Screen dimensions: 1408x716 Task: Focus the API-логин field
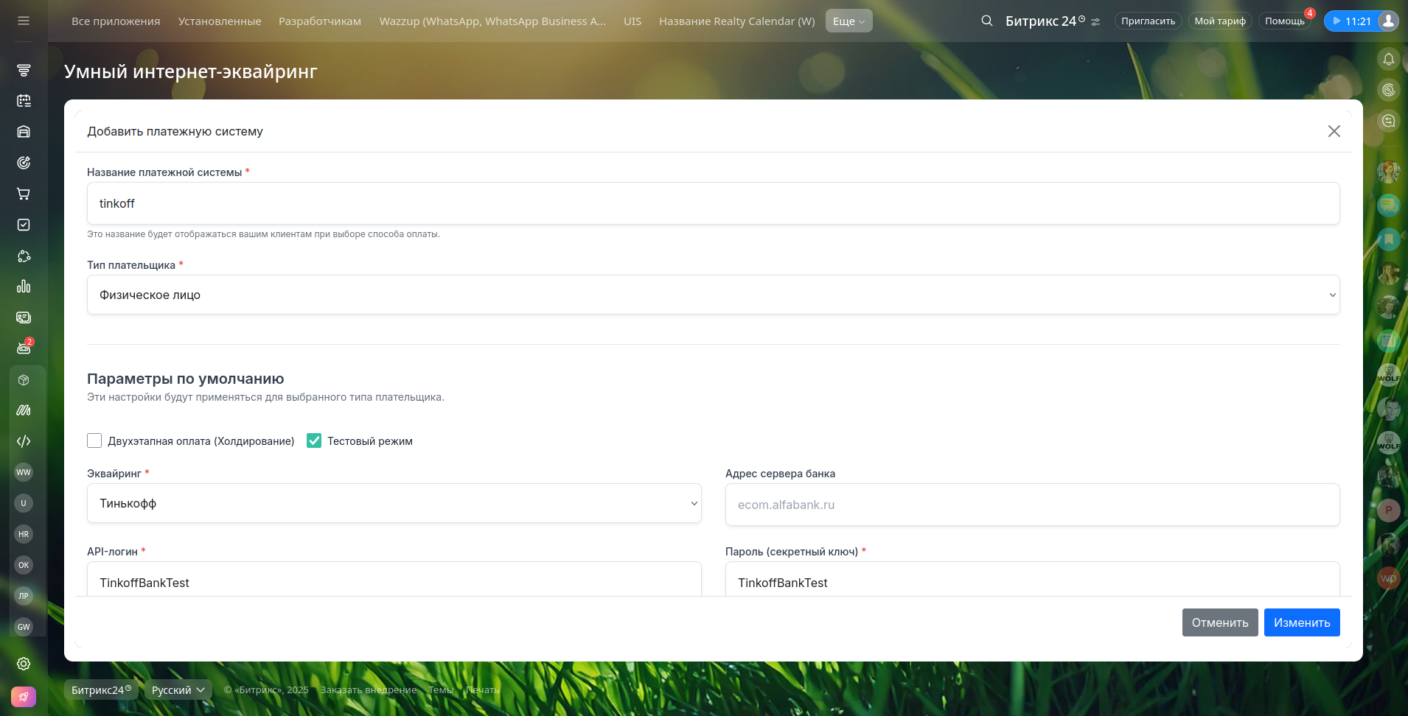coord(394,580)
